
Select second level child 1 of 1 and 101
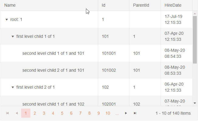tap(53, 53)
